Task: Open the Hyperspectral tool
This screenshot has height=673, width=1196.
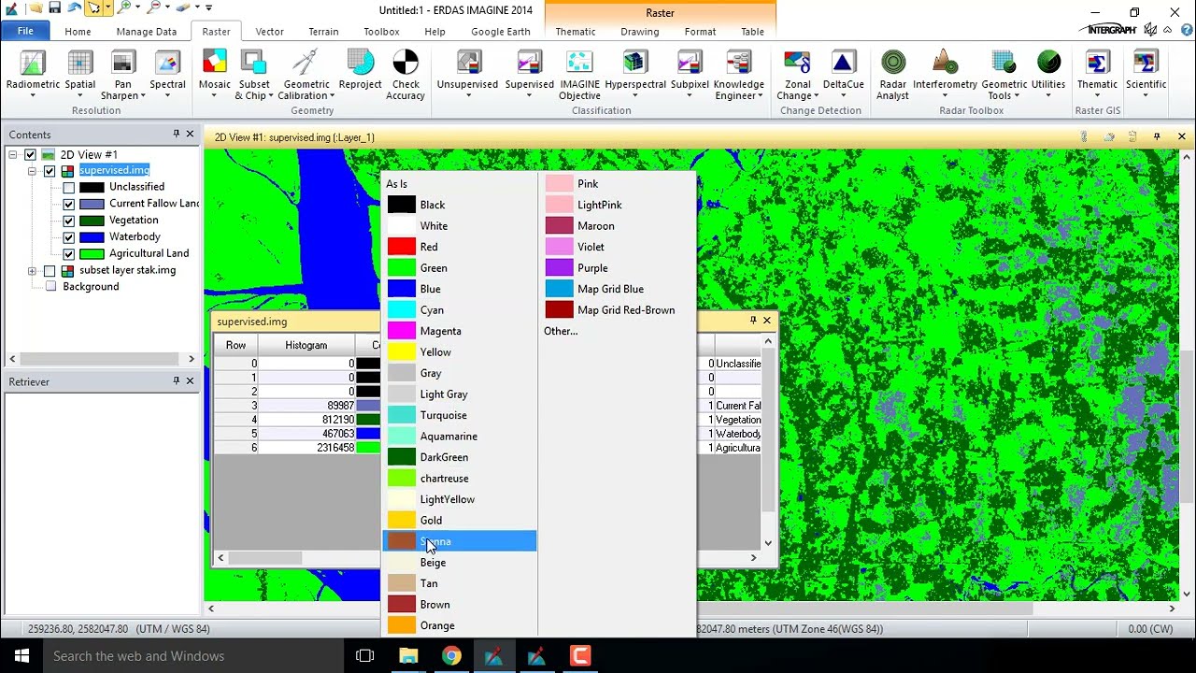Action: [635, 73]
